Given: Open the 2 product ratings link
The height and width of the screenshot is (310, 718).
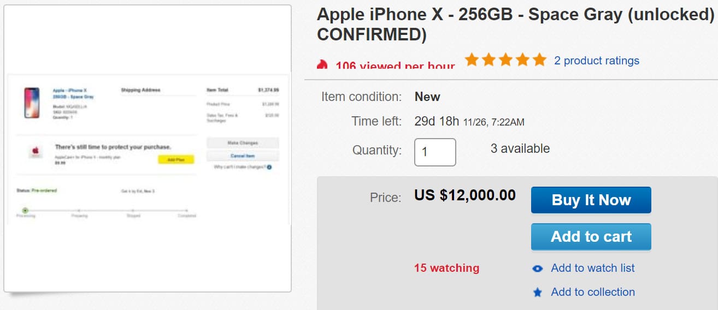Looking at the screenshot, I should click(x=596, y=61).
